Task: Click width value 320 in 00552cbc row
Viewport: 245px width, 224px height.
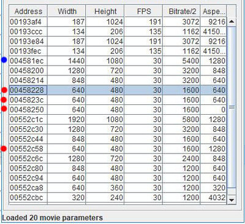Action: click(67, 198)
